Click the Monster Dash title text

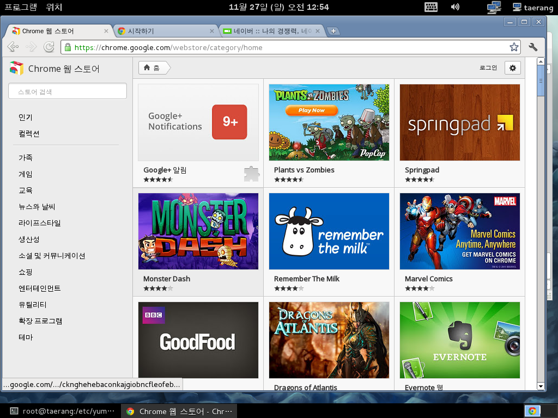point(167,279)
